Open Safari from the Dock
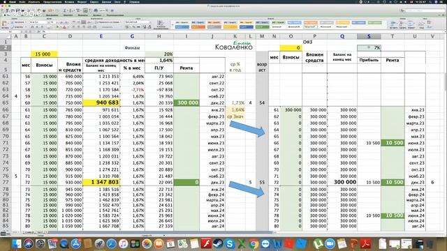This screenshot has height=251, width=447. tap(111, 244)
